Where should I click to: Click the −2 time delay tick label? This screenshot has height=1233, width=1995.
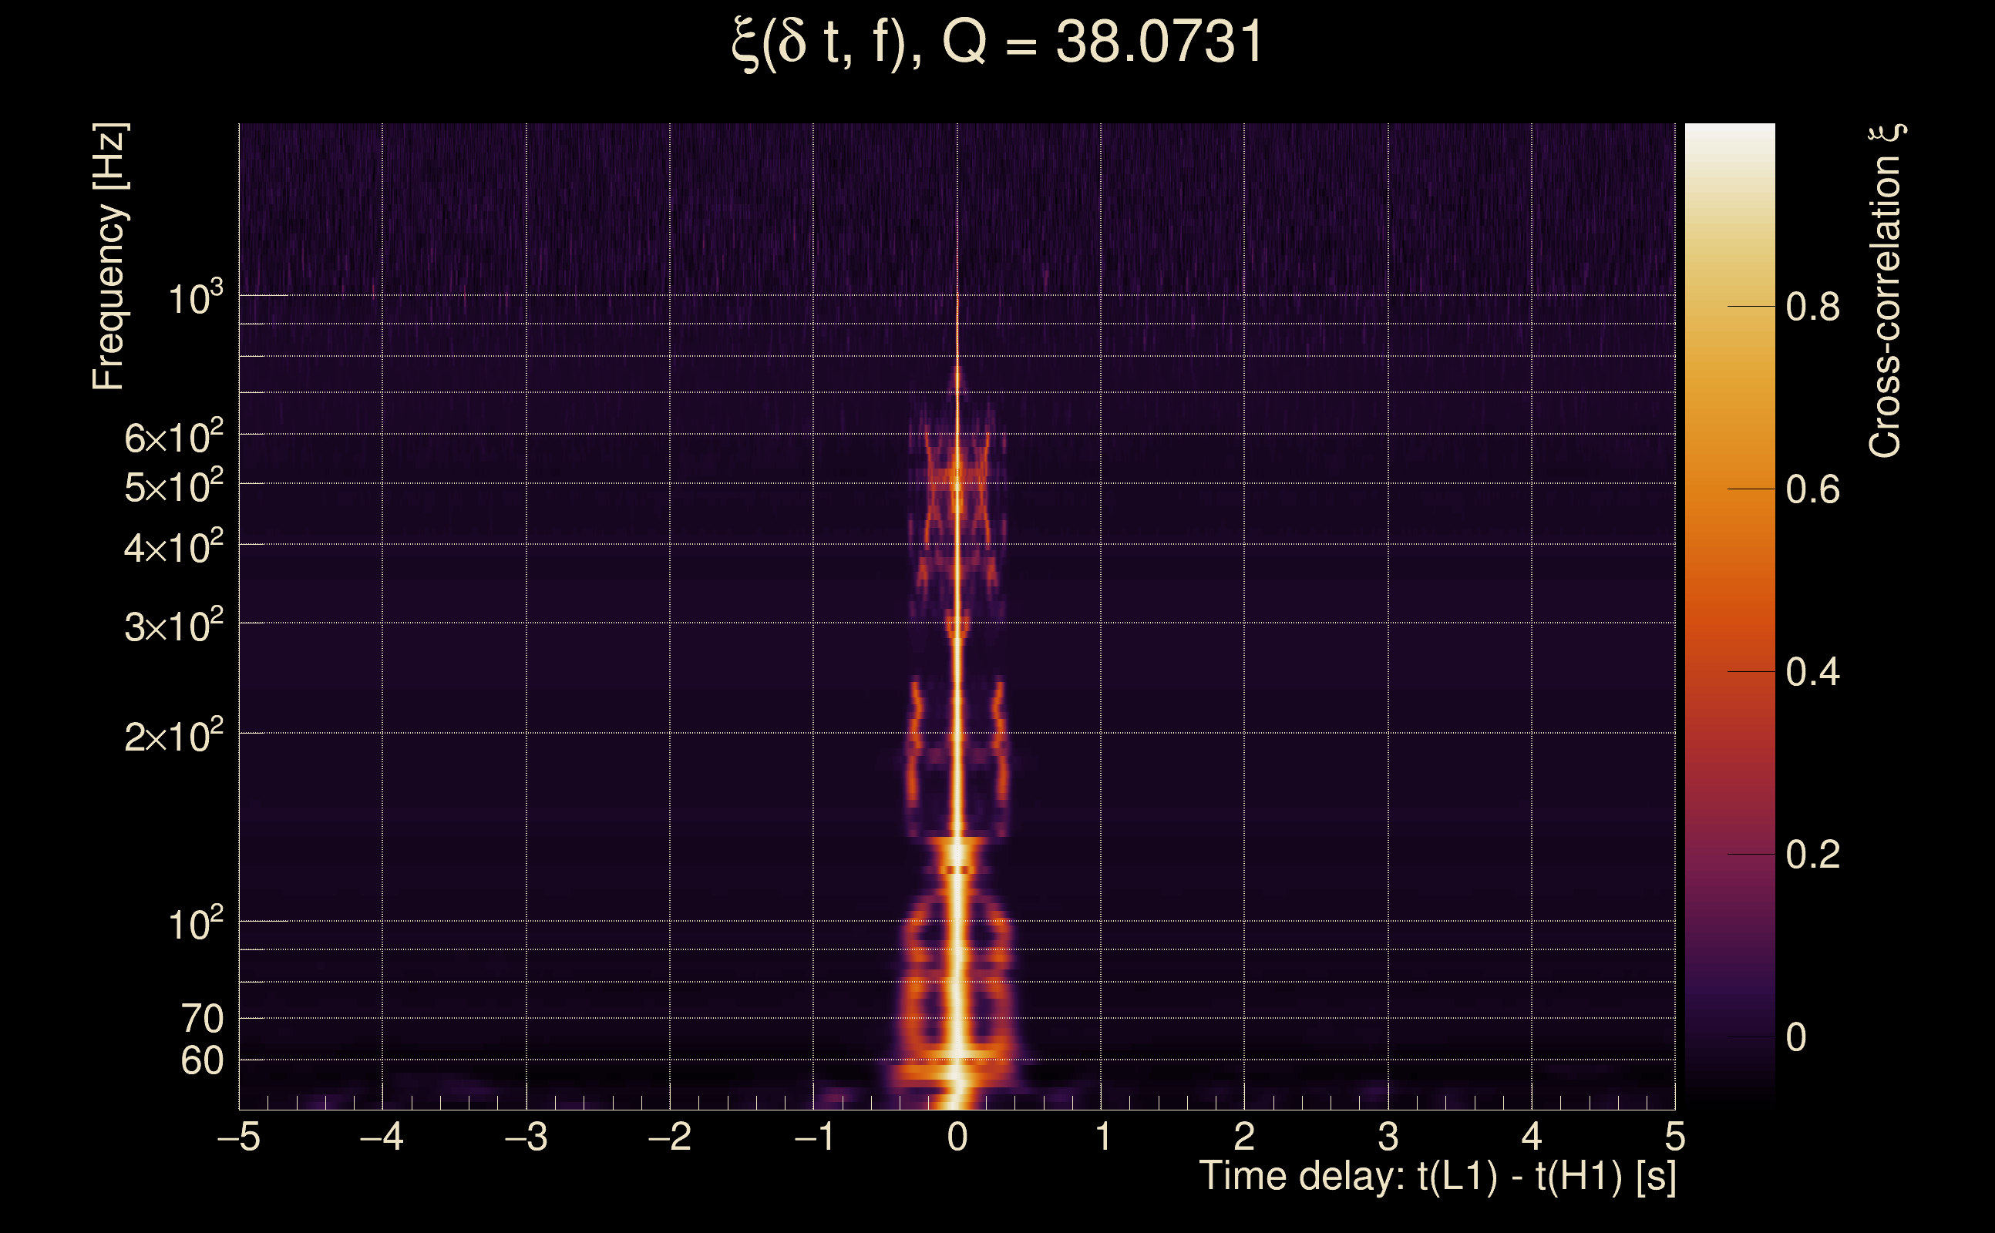[669, 1137]
